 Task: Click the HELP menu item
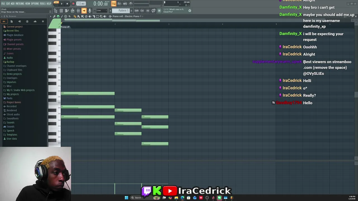(x=49, y=3)
